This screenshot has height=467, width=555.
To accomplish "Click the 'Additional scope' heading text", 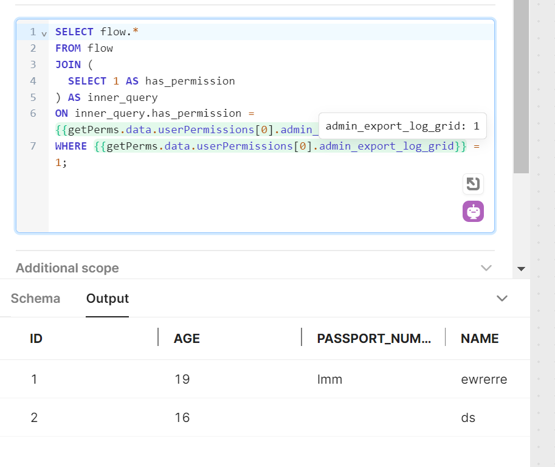I will [67, 268].
